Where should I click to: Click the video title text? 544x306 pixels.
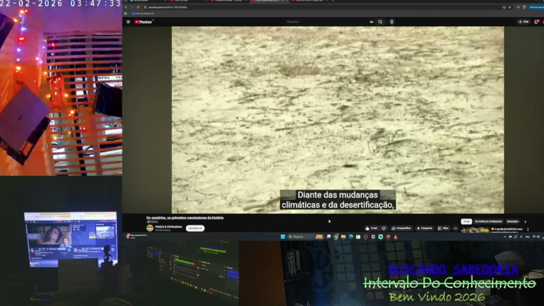click(x=185, y=218)
